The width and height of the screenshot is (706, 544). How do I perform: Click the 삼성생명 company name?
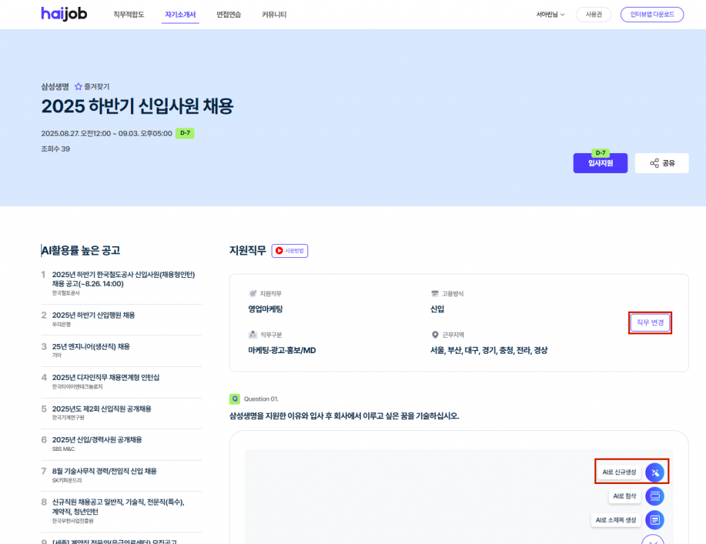55,86
